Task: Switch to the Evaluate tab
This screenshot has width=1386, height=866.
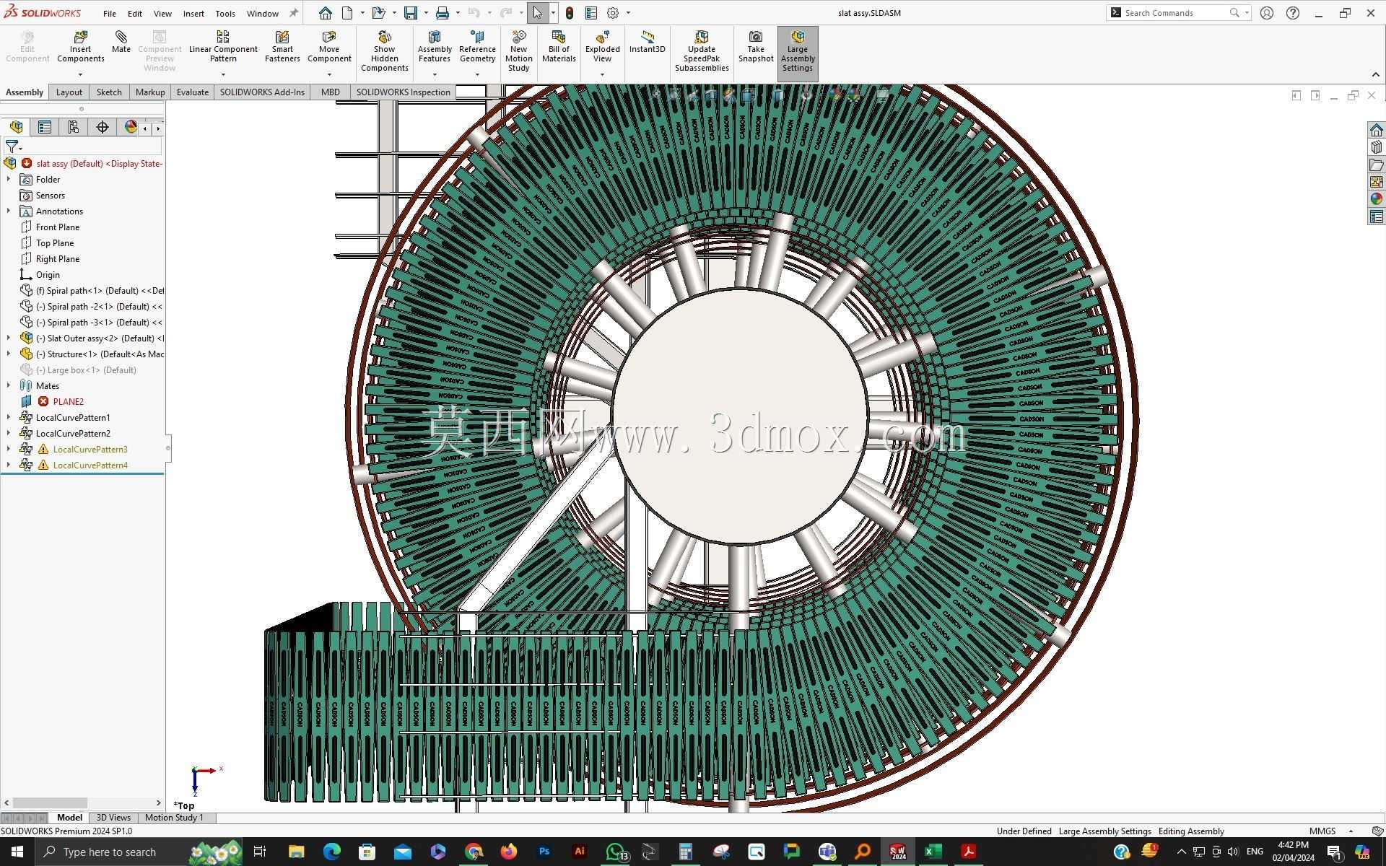Action: tap(192, 92)
